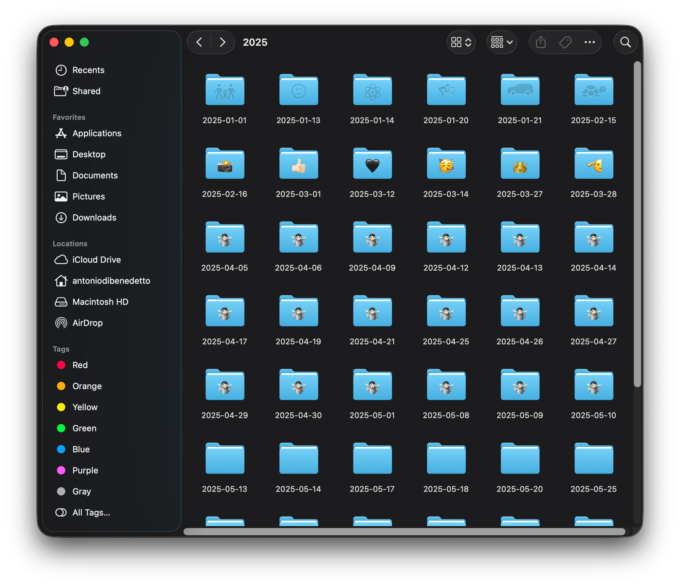Open Macintosh HD location
Image resolution: width=680 pixels, height=586 pixels.
point(100,302)
